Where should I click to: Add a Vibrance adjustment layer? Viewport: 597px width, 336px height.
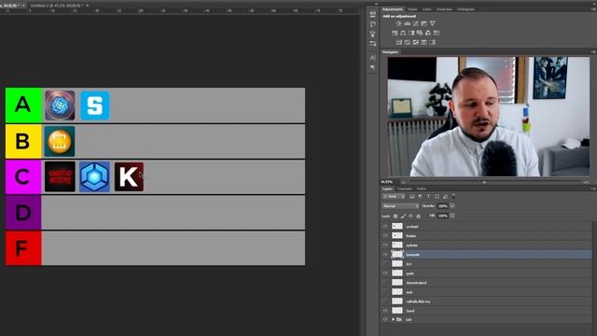[432, 23]
